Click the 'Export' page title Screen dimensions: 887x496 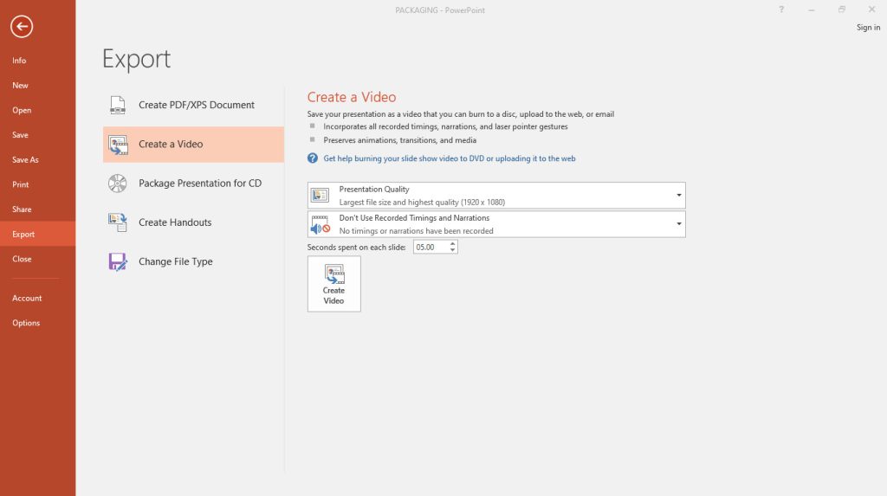(136, 60)
